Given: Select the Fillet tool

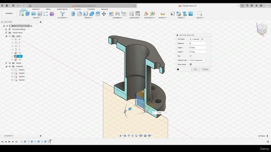Looking at the screenshot, I should click(x=79, y=14).
